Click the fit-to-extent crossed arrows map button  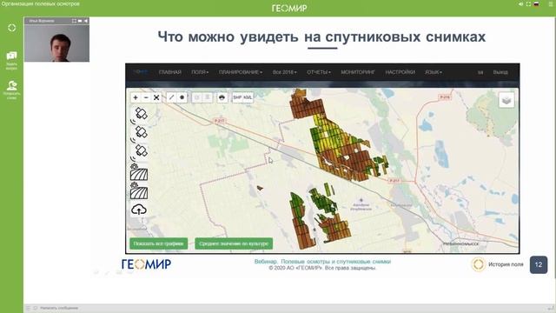(156, 97)
